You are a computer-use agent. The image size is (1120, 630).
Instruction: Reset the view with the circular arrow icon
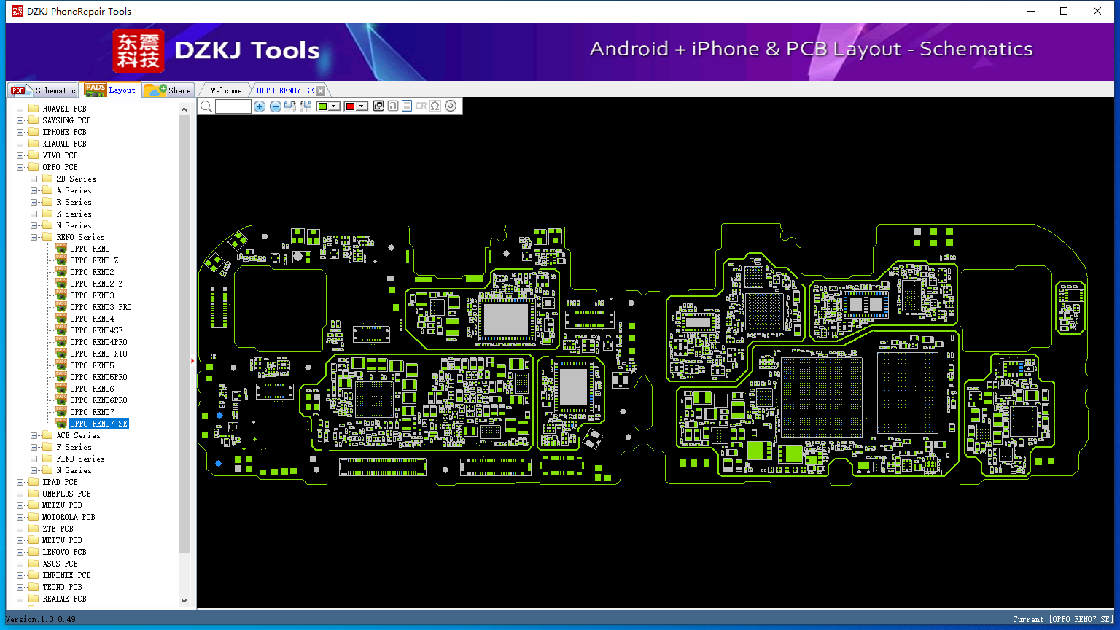pyautogui.click(x=451, y=106)
